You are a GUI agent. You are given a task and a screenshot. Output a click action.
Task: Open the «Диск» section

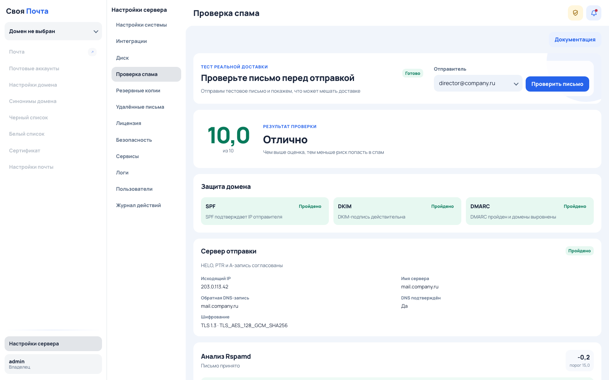tap(146, 58)
